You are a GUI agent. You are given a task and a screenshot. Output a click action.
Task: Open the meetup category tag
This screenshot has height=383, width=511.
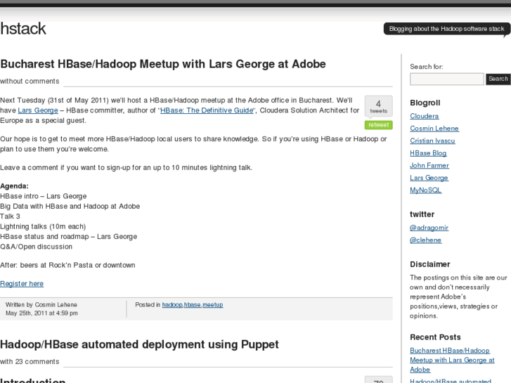213,305
